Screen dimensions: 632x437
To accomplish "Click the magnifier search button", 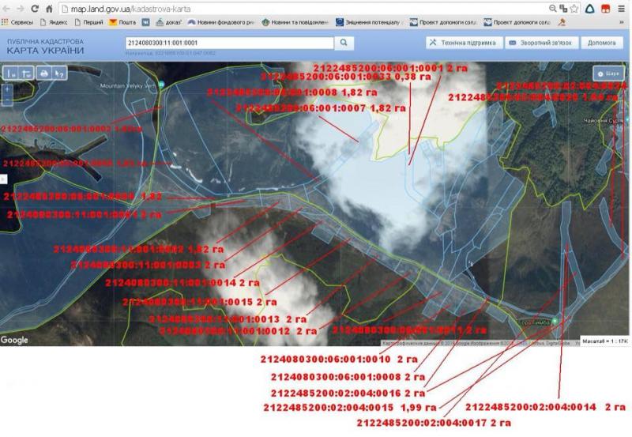I will pyautogui.click(x=345, y=43).
